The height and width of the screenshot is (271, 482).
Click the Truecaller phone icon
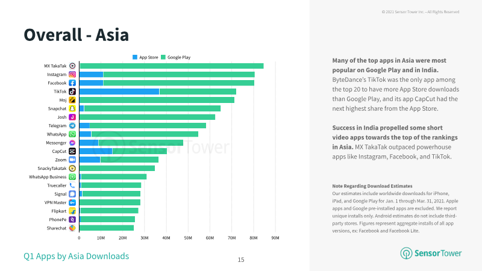(x=72, y=185)
